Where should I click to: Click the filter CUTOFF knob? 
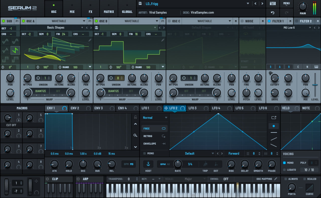pyautogui.click(x=275, y=78)
